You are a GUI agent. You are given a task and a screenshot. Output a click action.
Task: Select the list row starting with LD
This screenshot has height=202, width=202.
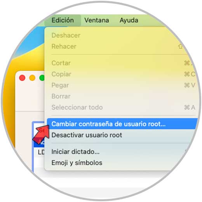coord(39,152)
